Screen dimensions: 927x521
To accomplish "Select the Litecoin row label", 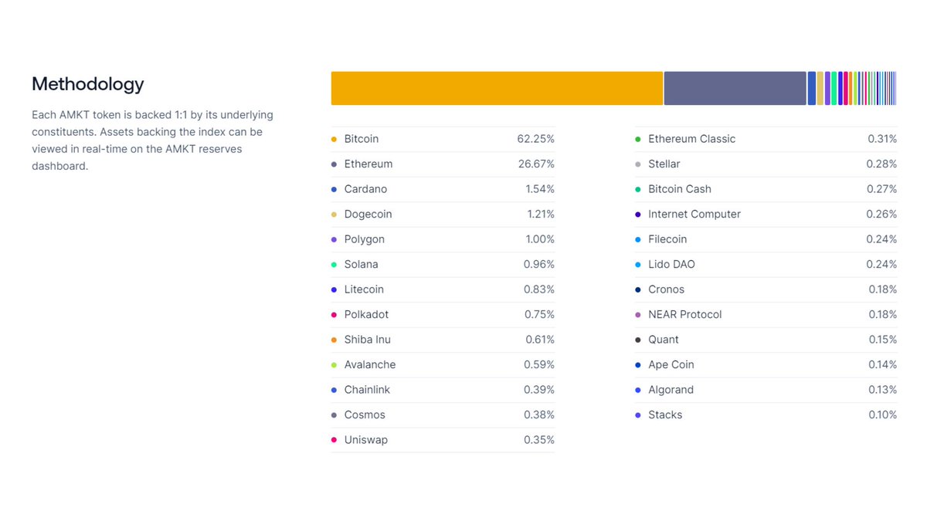I will 364,289.
